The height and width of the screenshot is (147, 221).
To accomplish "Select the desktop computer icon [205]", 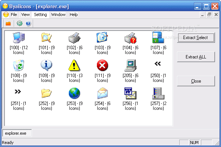I will [130, 65].
